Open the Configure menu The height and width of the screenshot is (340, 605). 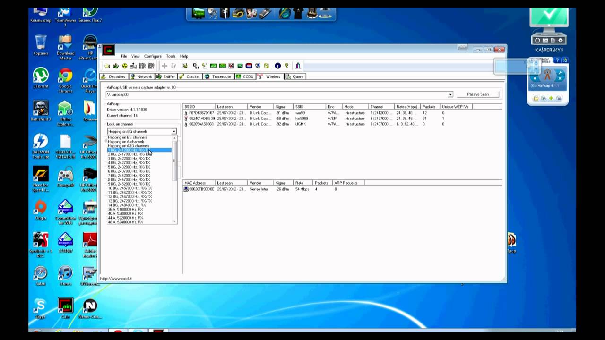[x=153, y=56]
